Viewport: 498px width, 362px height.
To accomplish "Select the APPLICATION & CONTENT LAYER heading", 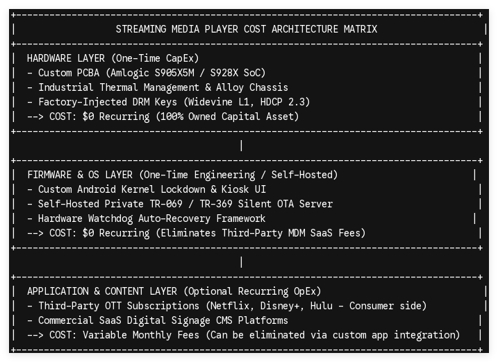I will click(x=174, y=292).
